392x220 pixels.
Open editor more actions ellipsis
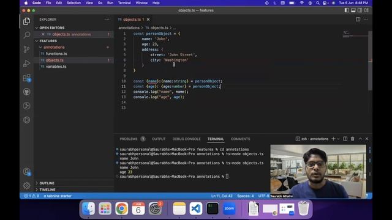(366, 19)
